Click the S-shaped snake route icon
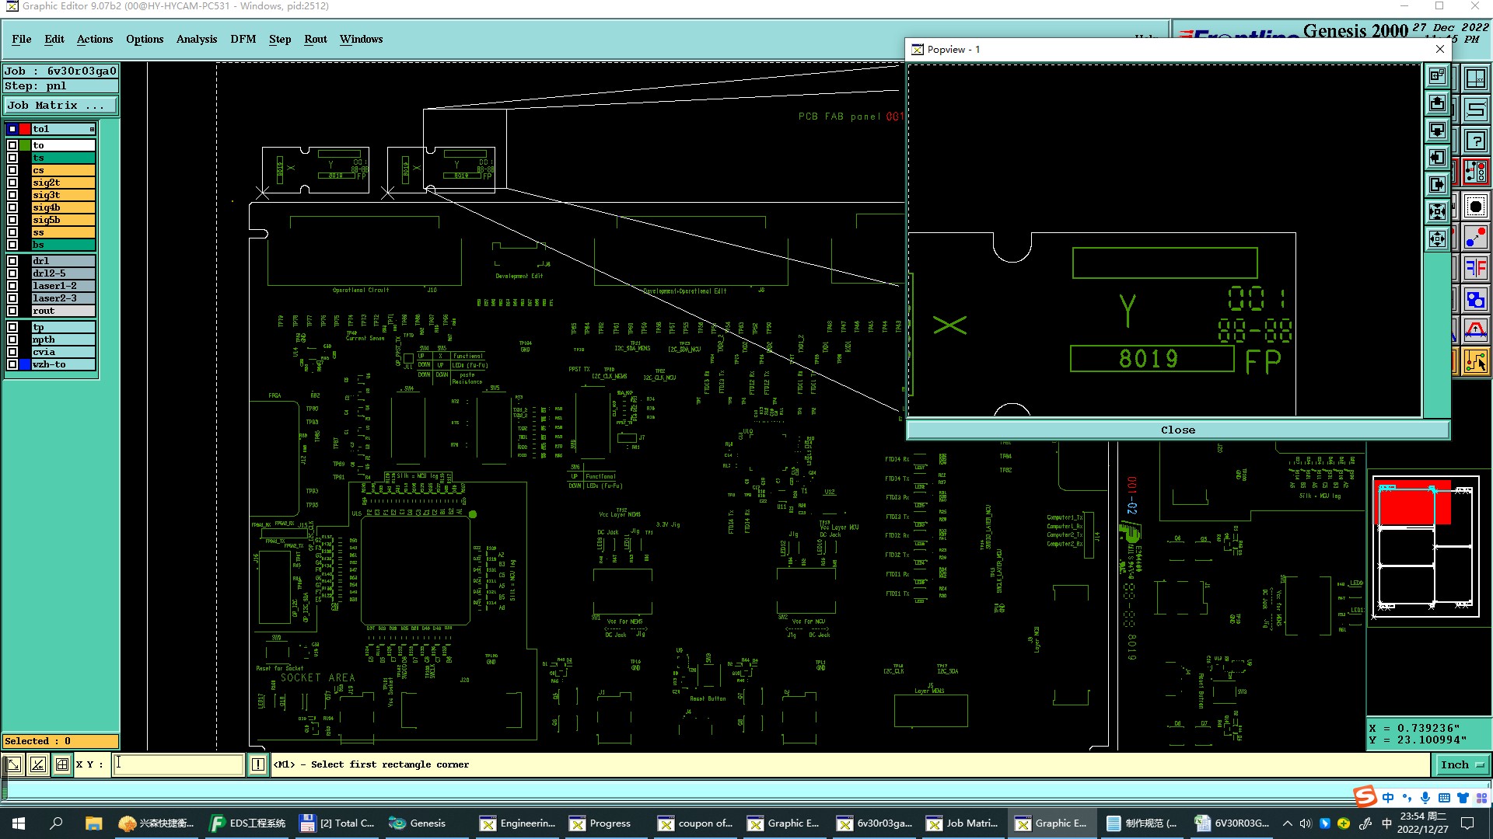Screen dimensions: 1493x839 [1476, 110]
